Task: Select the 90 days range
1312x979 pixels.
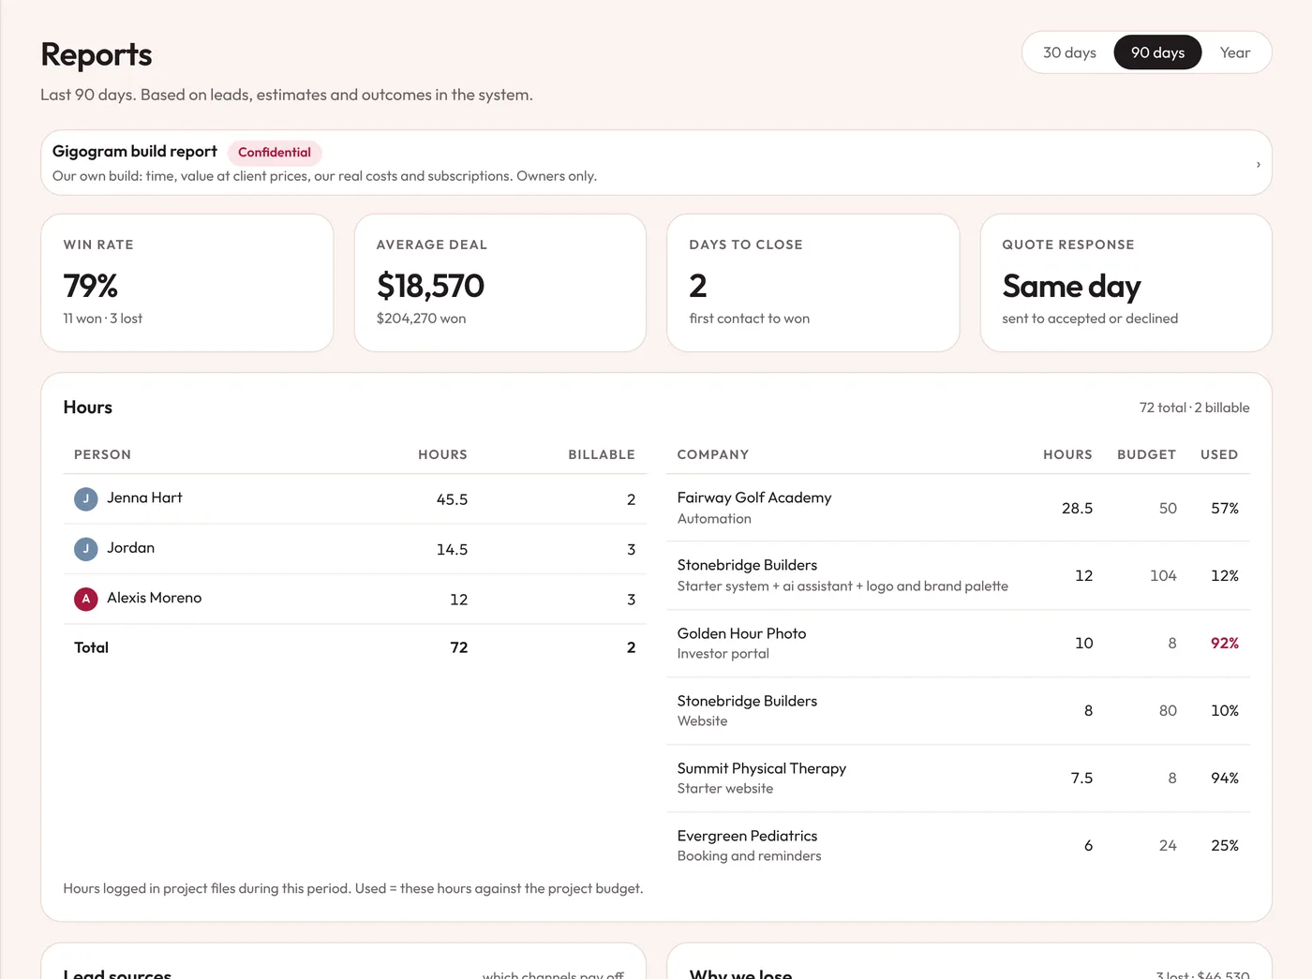Action: [x=1157, y=52]
